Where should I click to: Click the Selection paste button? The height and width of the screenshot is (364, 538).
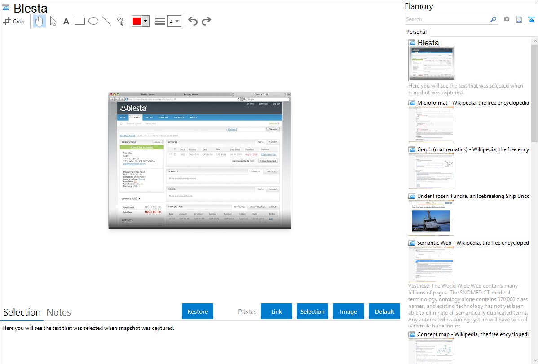point(313,311)
